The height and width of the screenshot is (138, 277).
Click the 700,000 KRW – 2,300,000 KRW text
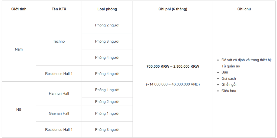coord(173,66)
